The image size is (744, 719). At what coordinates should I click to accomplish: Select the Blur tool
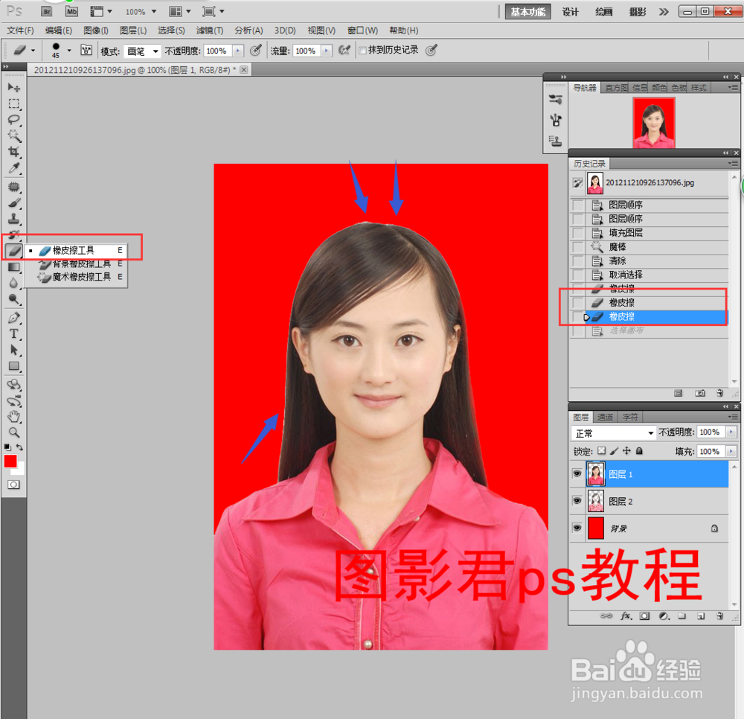(13, 283)
